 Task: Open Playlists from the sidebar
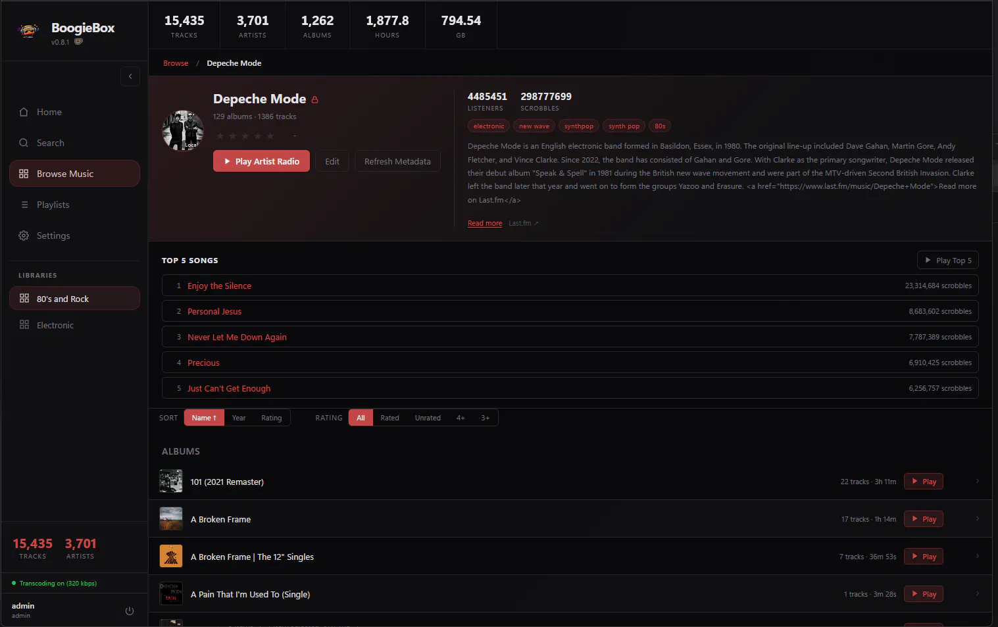coord(74,205)
